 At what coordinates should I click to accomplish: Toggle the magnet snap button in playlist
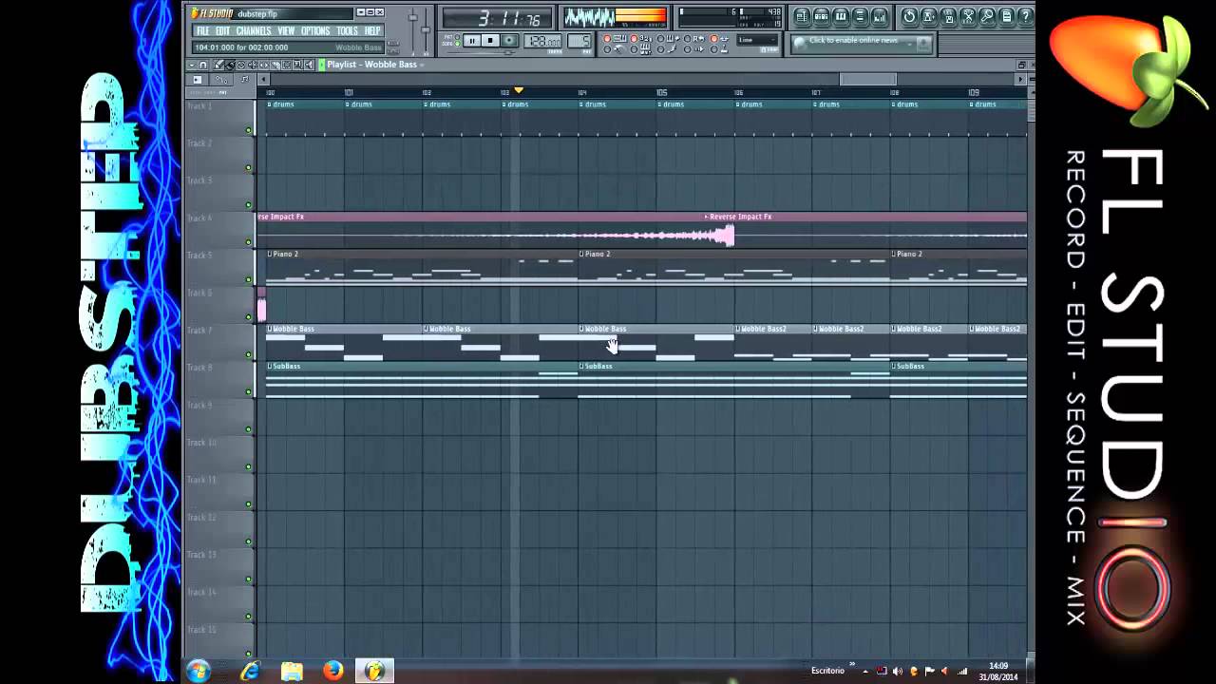(x=203, y=65)
